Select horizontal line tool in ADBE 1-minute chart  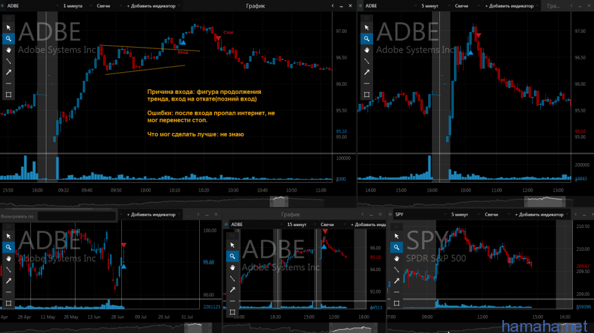point(8,83)
